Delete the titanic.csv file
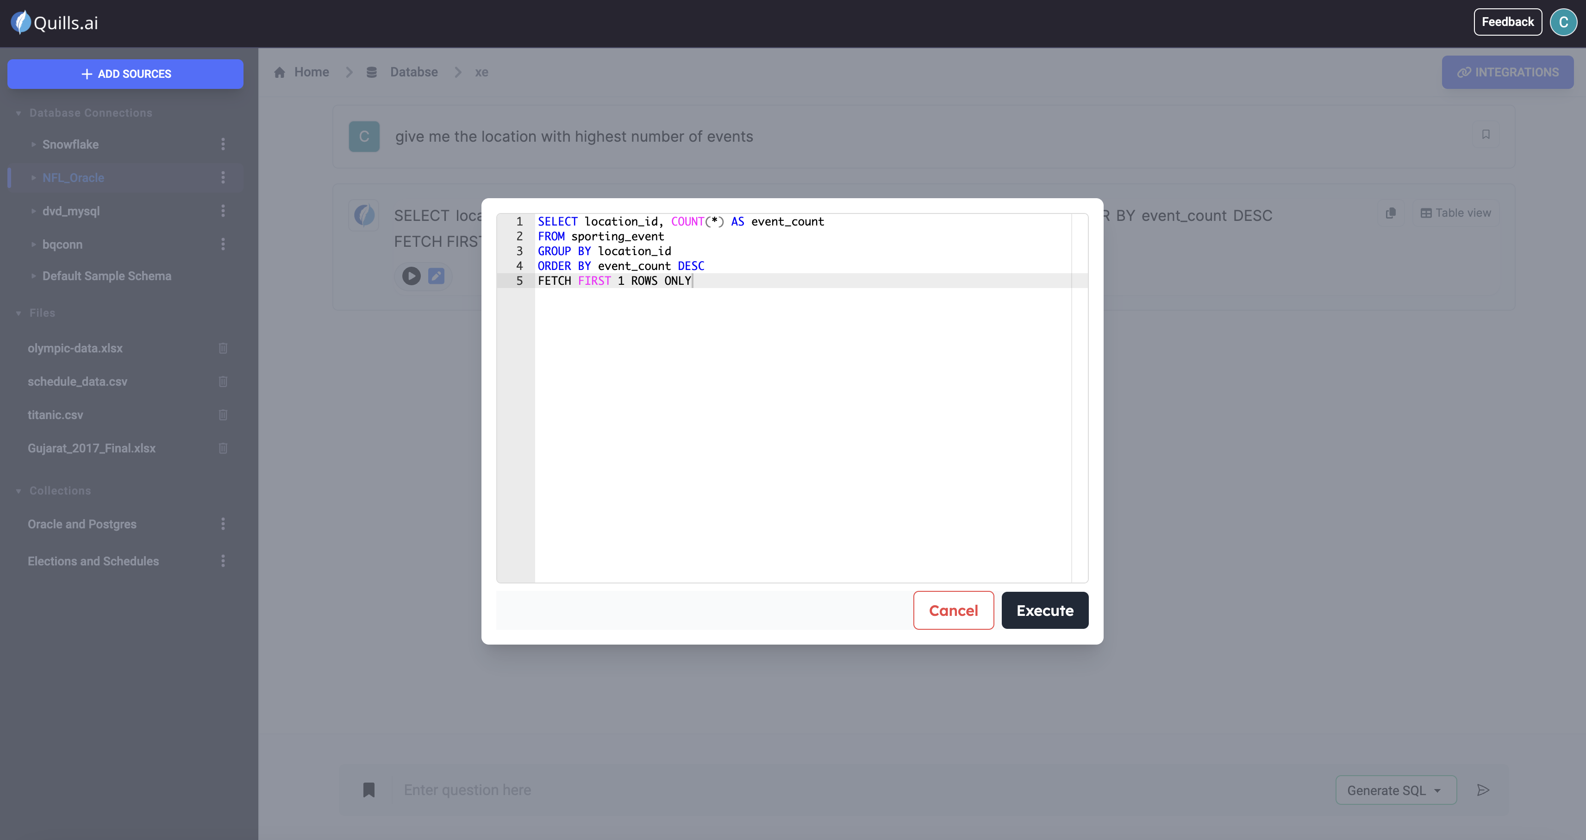1586x840 pixels. pos(223,415)
